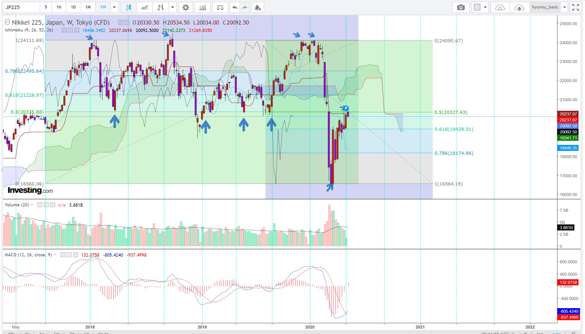Toggle MACD indicator visibility
Image resolution: width=585 pixels, height=334 pixels.
63,255
